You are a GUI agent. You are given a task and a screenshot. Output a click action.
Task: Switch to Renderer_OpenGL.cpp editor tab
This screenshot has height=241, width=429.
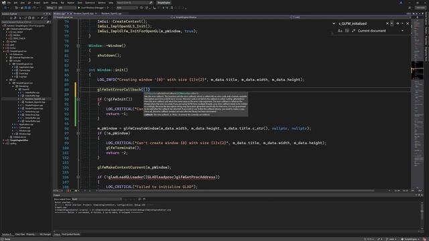(111, 13)
